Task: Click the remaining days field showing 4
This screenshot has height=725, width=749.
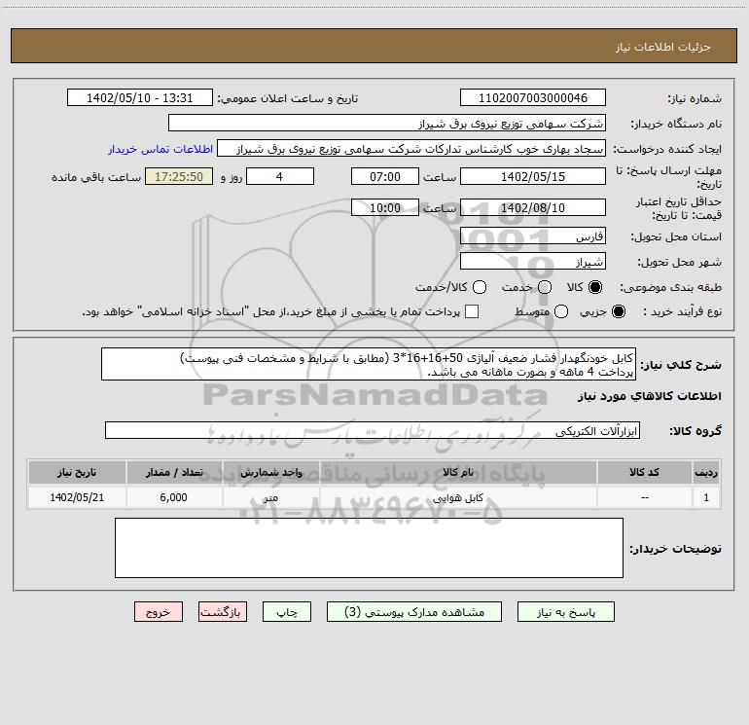Action: click(280, 176)
